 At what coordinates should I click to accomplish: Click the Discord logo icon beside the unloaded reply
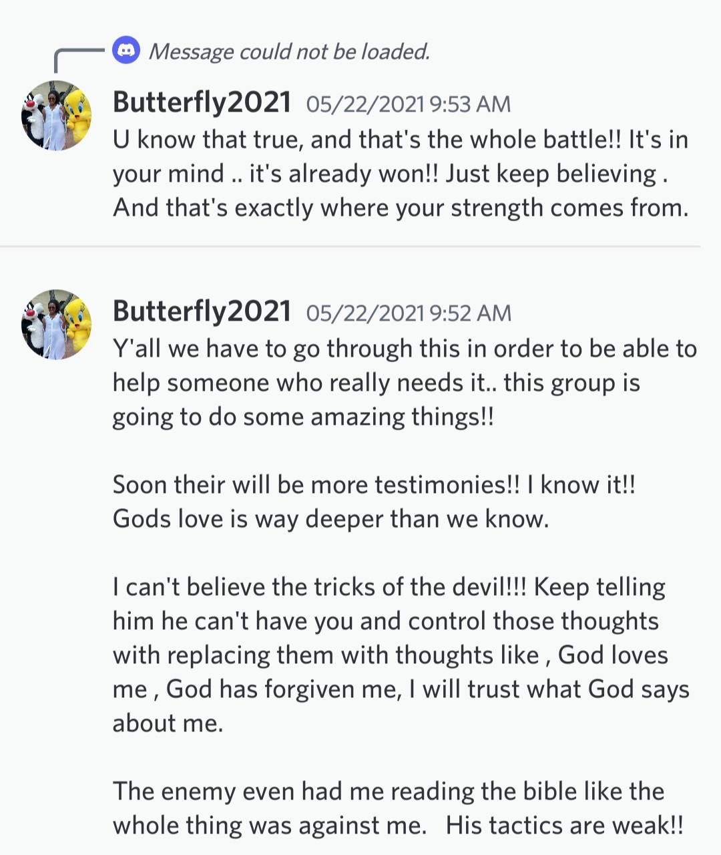click(126, 51)
